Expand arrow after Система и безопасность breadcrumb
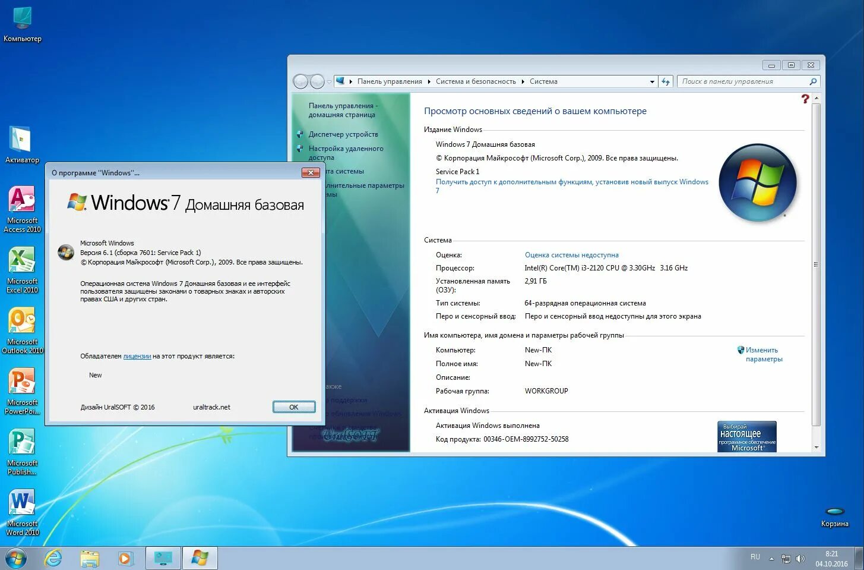 point(523,81)
